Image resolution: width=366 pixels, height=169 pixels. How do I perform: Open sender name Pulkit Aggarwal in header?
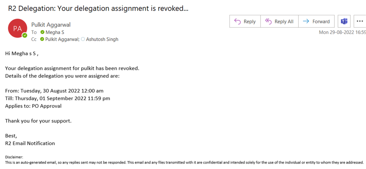(51, 25)
